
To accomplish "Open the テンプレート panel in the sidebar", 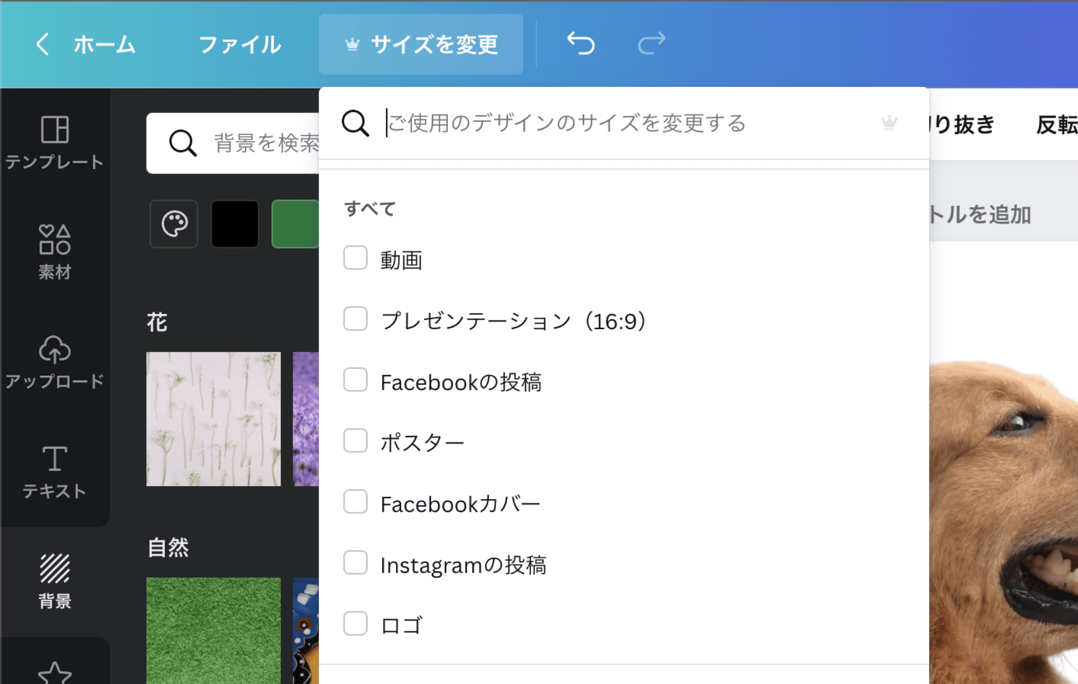I will (54, 142).
